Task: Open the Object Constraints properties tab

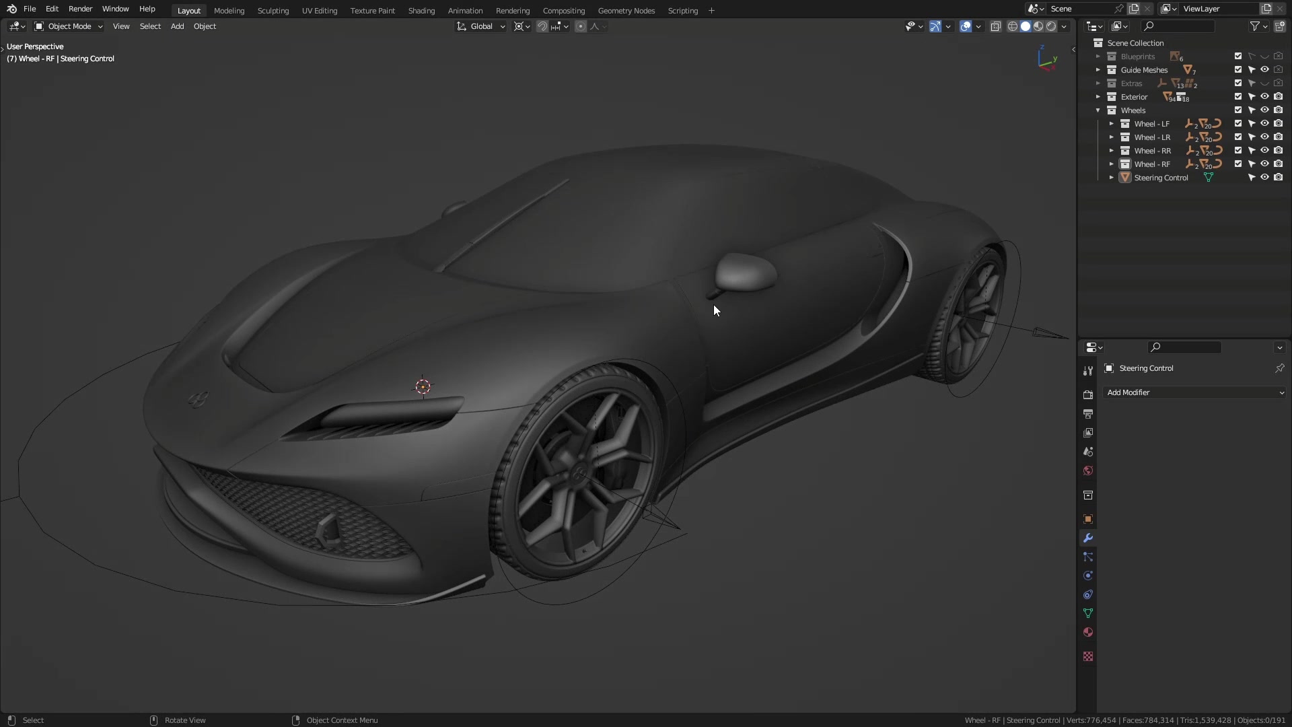Action: pyautogui.click(x=1087, y=594)
